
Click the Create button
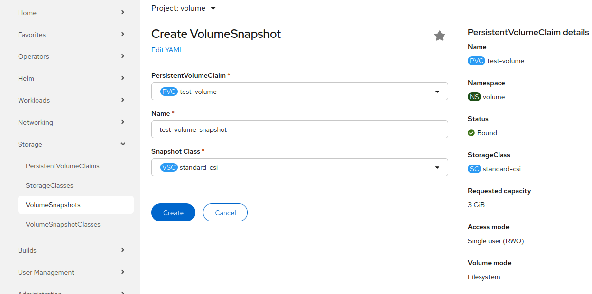point(173,212)
